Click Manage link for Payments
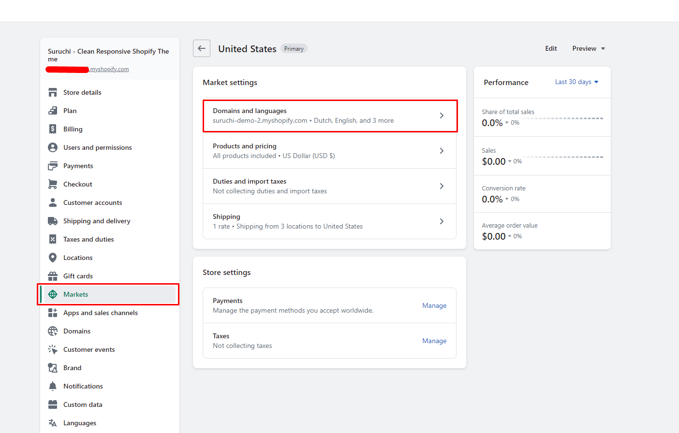This screenshot has height=433, width=679. click(x=434, y=305)
